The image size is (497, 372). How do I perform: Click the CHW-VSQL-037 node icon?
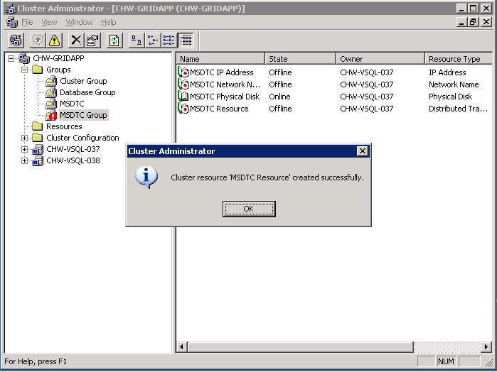pos(38,149)
